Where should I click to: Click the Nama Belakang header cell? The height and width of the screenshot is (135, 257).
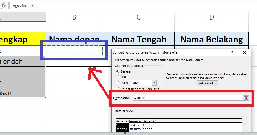point(212,39)
